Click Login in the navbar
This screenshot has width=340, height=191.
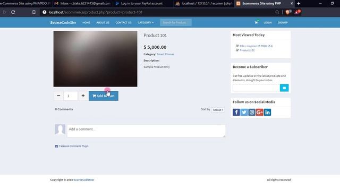pyautogui.click(x=268, y=22)
